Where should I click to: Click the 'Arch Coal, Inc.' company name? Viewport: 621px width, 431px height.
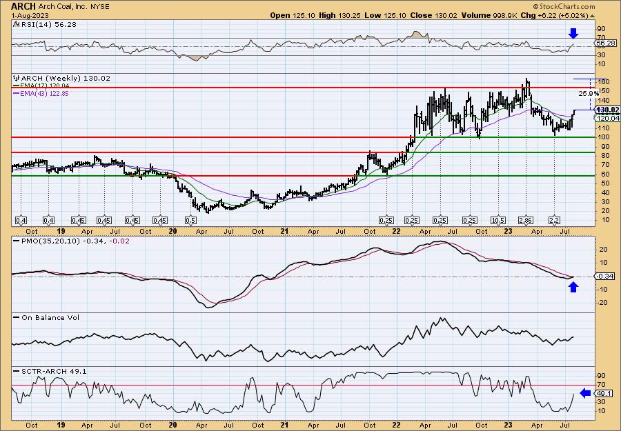coord(63,7)
